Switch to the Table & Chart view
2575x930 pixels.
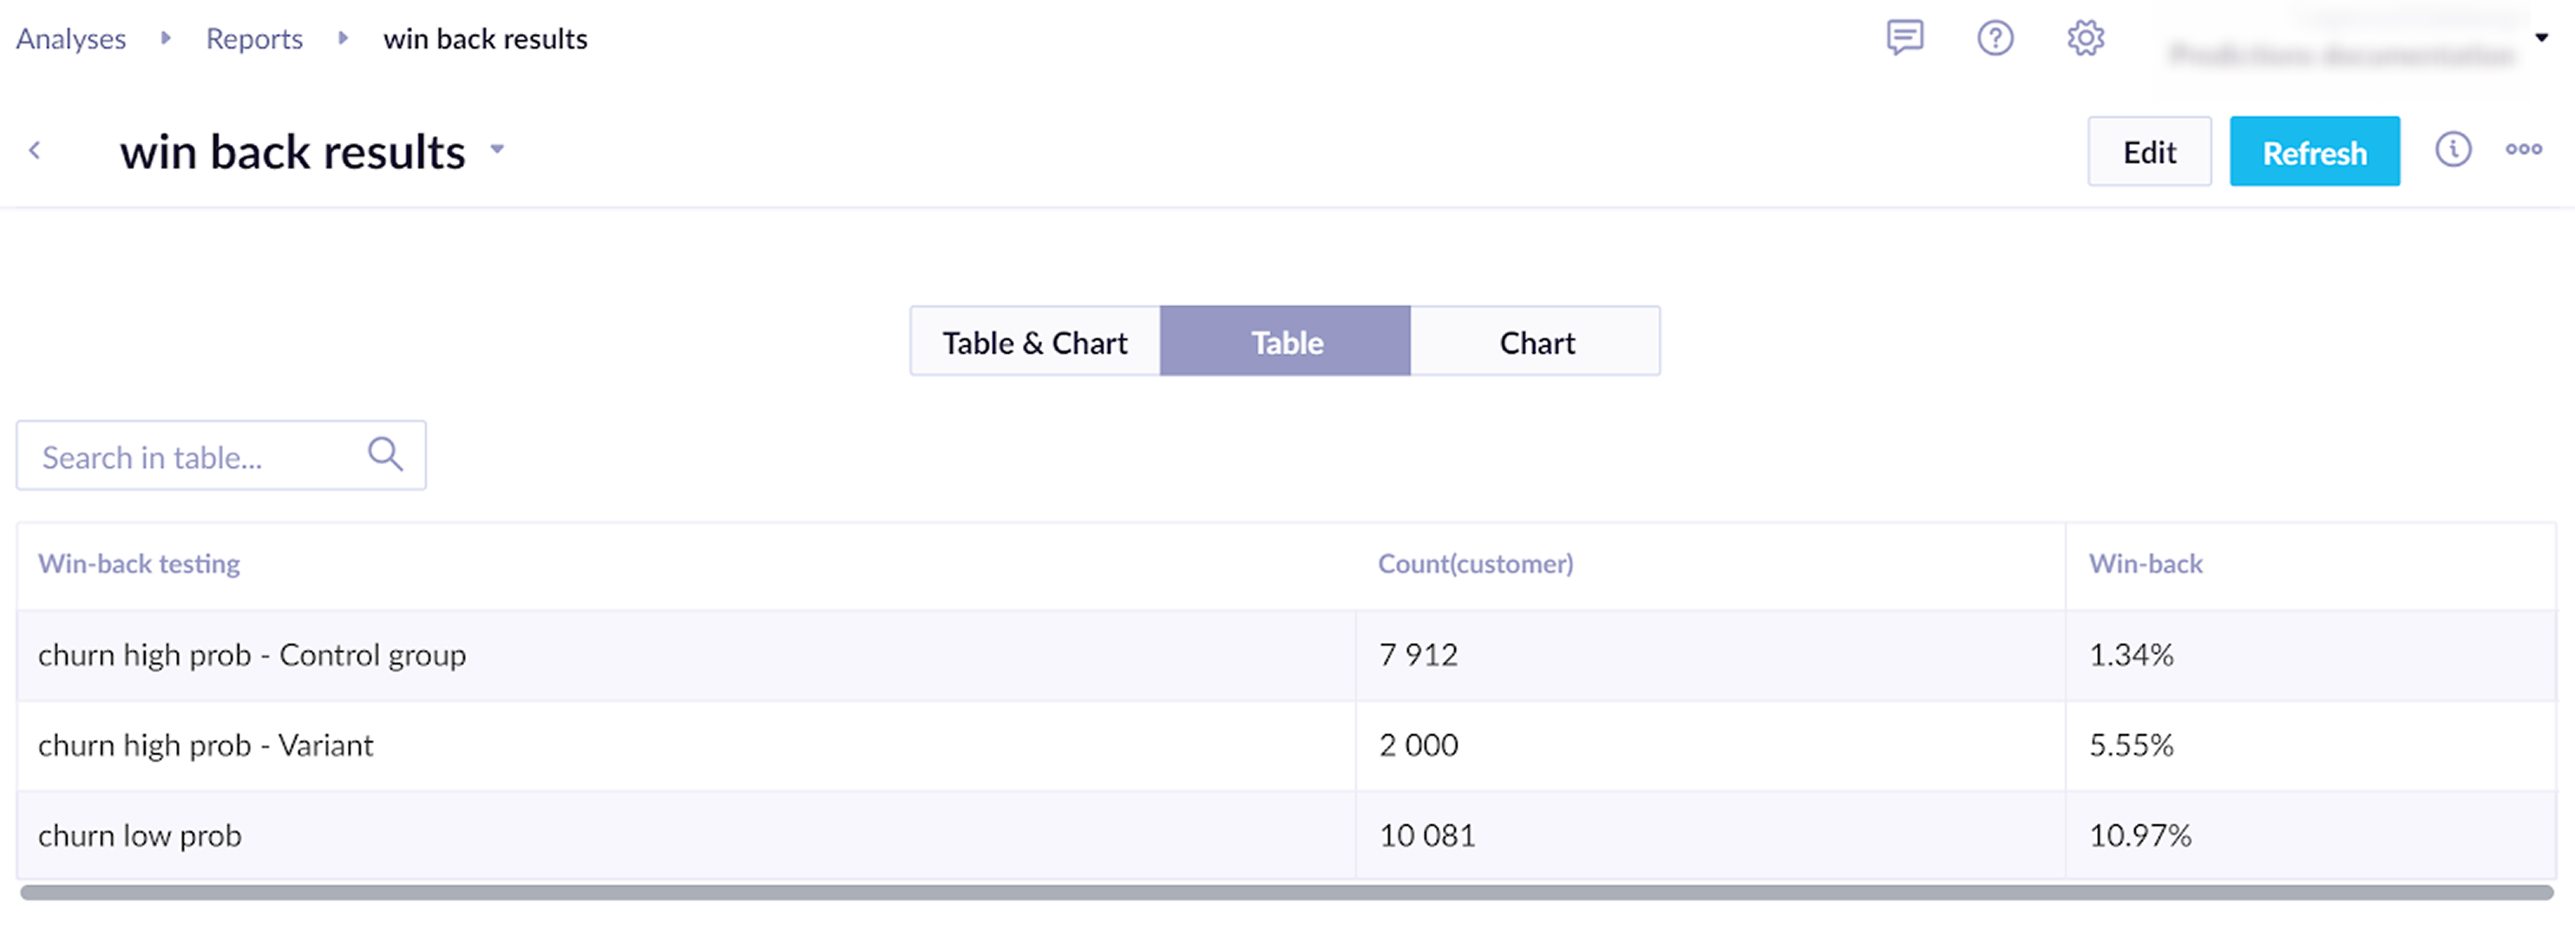(x=1032, y=341)
